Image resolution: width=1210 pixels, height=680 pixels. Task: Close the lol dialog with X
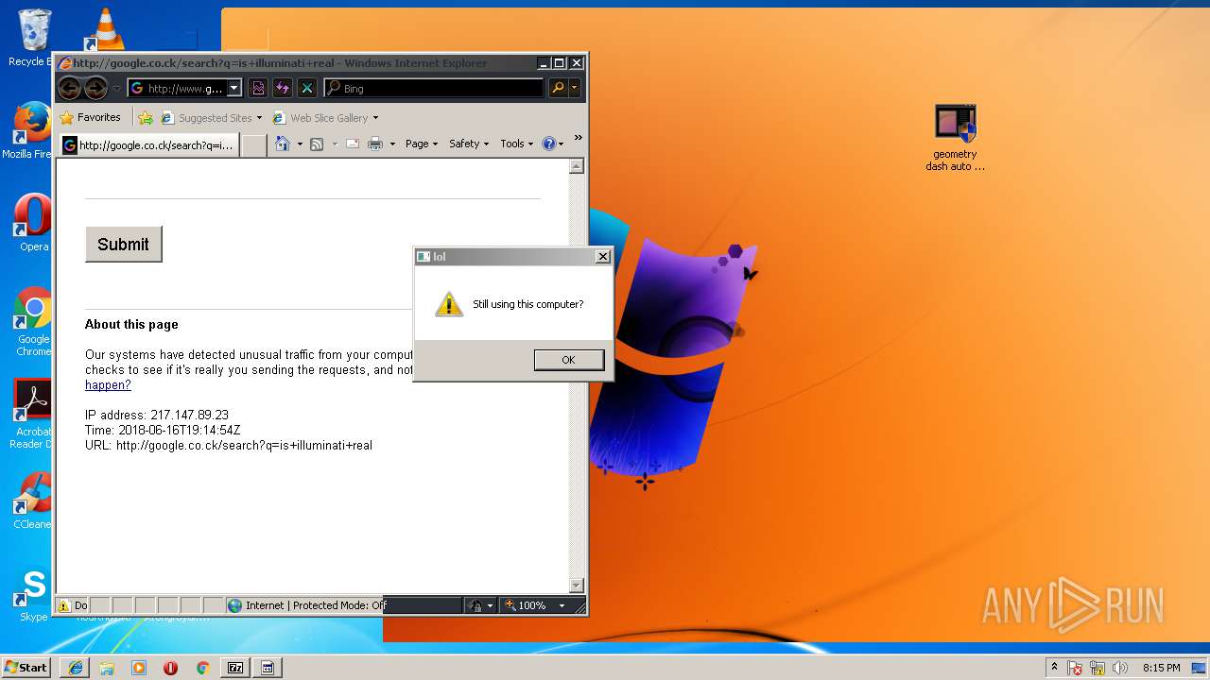pos(602,257)
